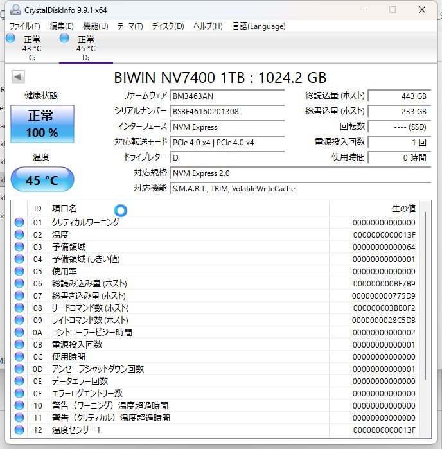Click raw value 00000000BE7B9

[384, 284]
